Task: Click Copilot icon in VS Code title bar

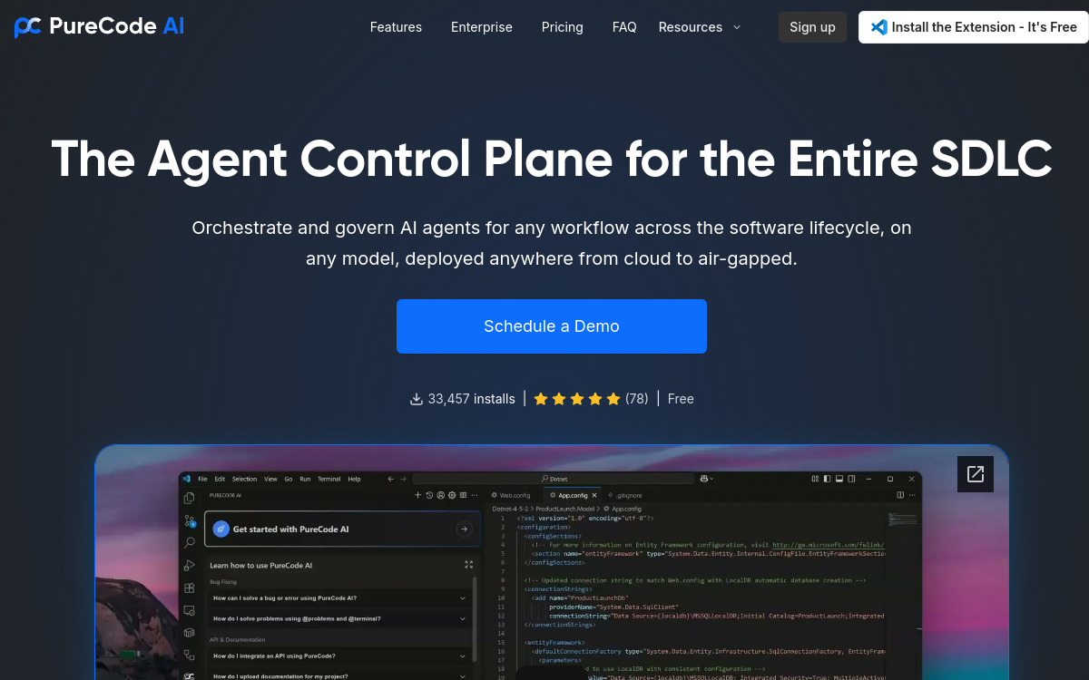Action: pyautogui.click(x=704, y=479)
